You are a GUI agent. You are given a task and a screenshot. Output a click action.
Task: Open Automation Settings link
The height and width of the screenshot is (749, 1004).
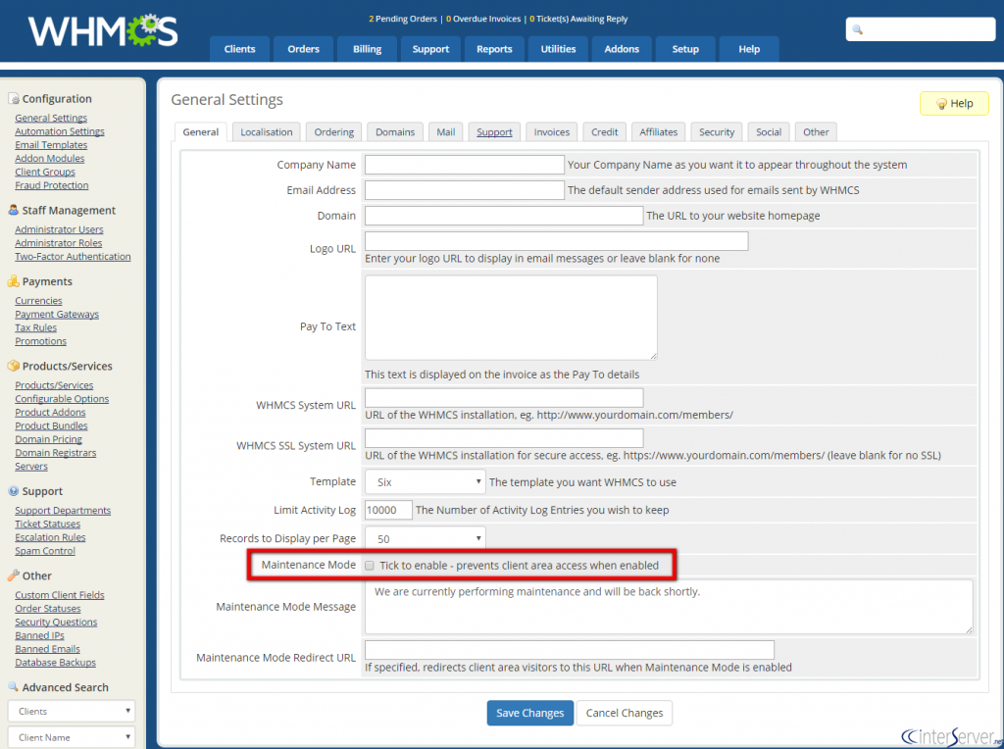60,131
